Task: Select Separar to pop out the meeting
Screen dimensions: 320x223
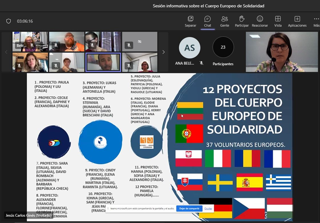Action: pyautogui.click(x=190, y=21)
